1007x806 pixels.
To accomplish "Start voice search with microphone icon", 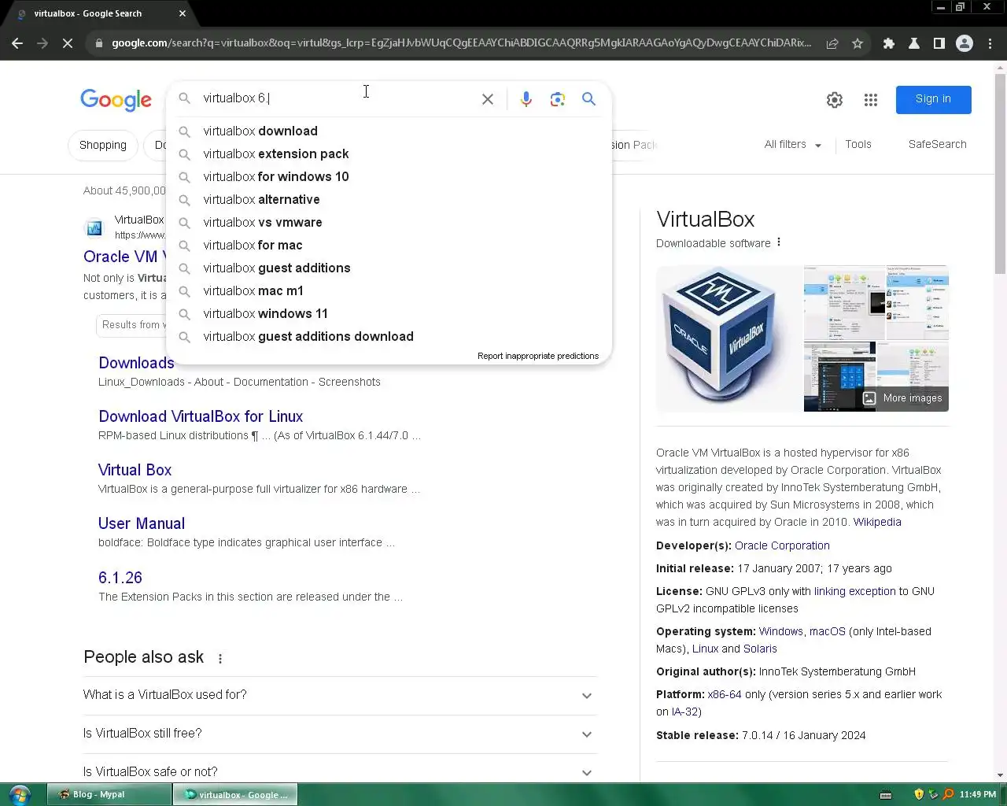I will coord(526,99).
